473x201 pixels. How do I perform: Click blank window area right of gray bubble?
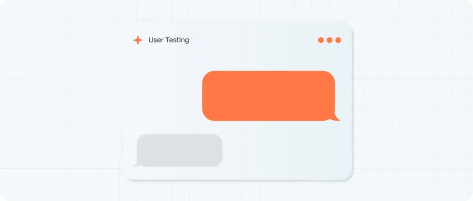click(286, 150)
